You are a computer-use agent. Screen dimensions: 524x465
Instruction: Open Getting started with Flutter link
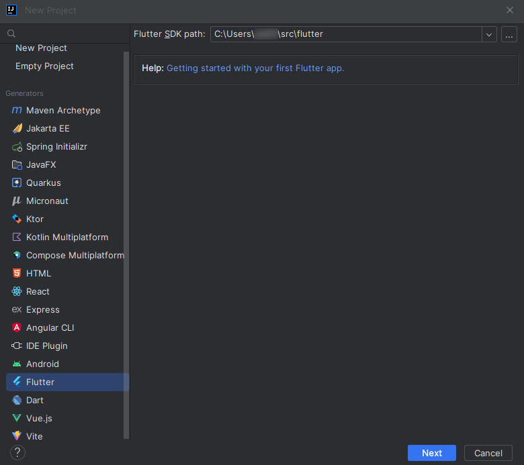point(255,68)
